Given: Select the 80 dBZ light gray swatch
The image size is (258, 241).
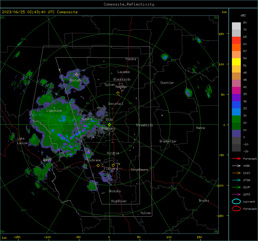Looking at the screenshot, I should [236, 26].
